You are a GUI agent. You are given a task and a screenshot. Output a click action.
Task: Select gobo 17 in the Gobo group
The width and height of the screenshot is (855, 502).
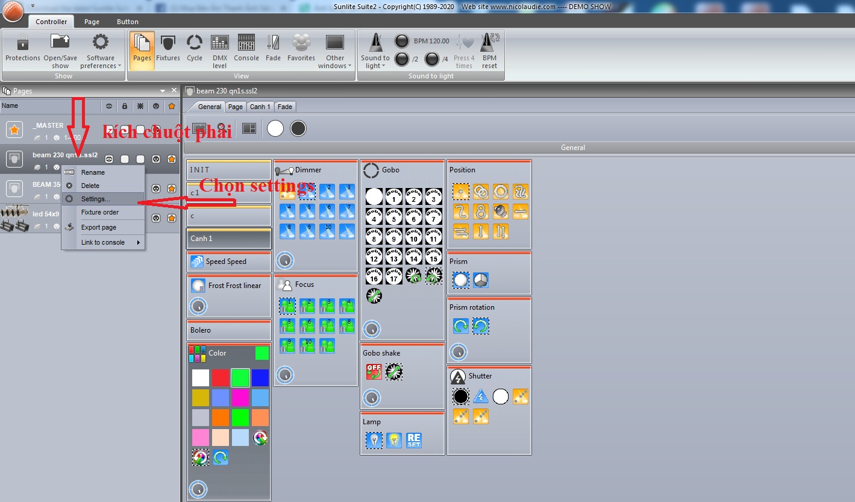393,276
